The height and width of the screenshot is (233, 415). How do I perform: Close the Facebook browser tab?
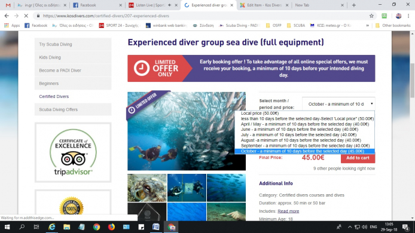pos(120,5)
